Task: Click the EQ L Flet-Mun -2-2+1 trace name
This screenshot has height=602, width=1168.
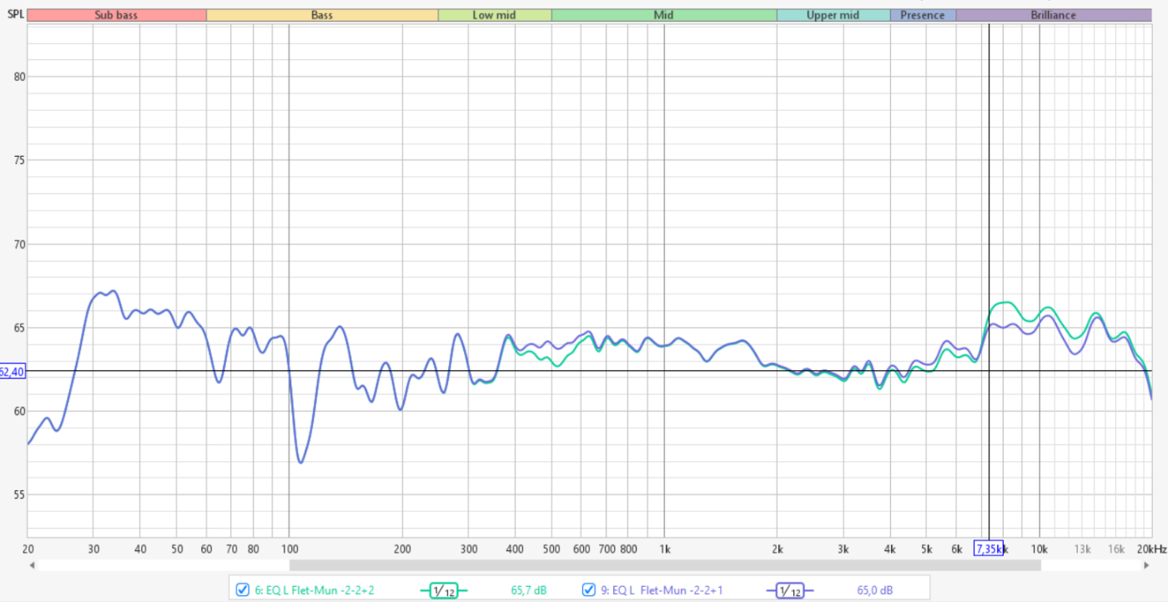Action: pos(661,590)
